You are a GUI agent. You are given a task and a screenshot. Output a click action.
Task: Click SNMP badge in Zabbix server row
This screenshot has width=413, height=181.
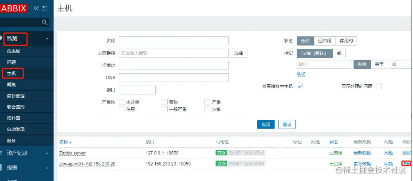[234, 153]
